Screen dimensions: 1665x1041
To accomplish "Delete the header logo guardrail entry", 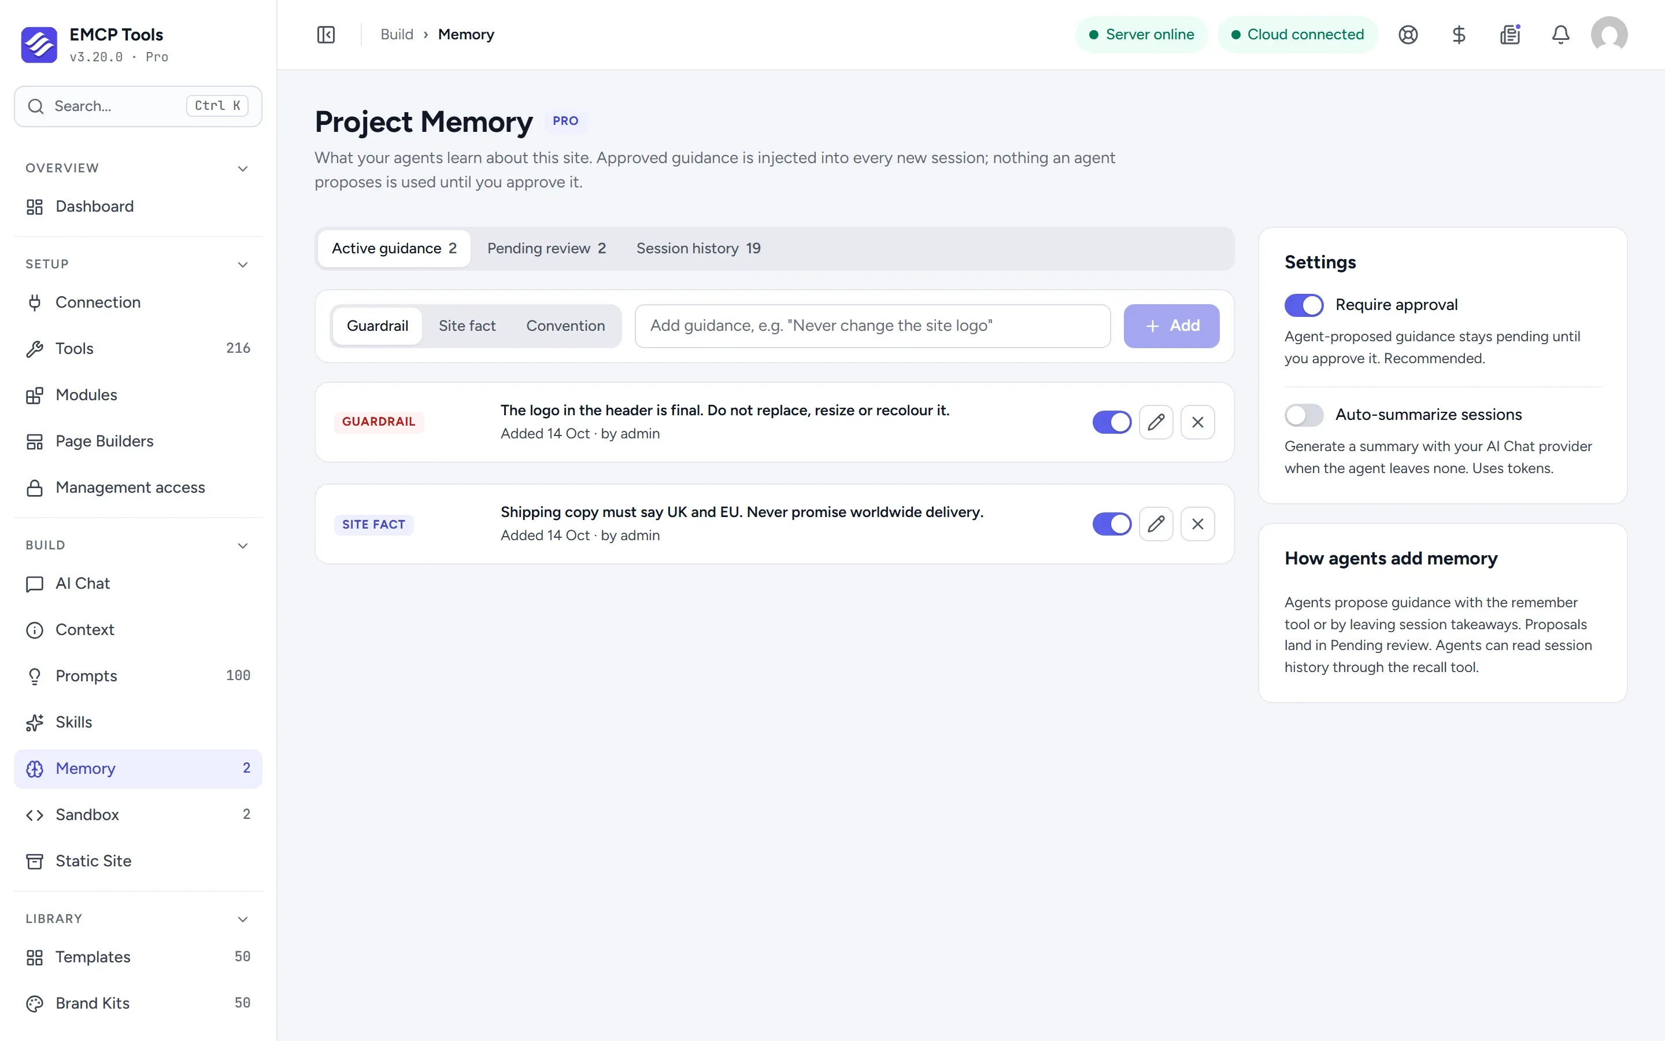I will click(1197, 422).
